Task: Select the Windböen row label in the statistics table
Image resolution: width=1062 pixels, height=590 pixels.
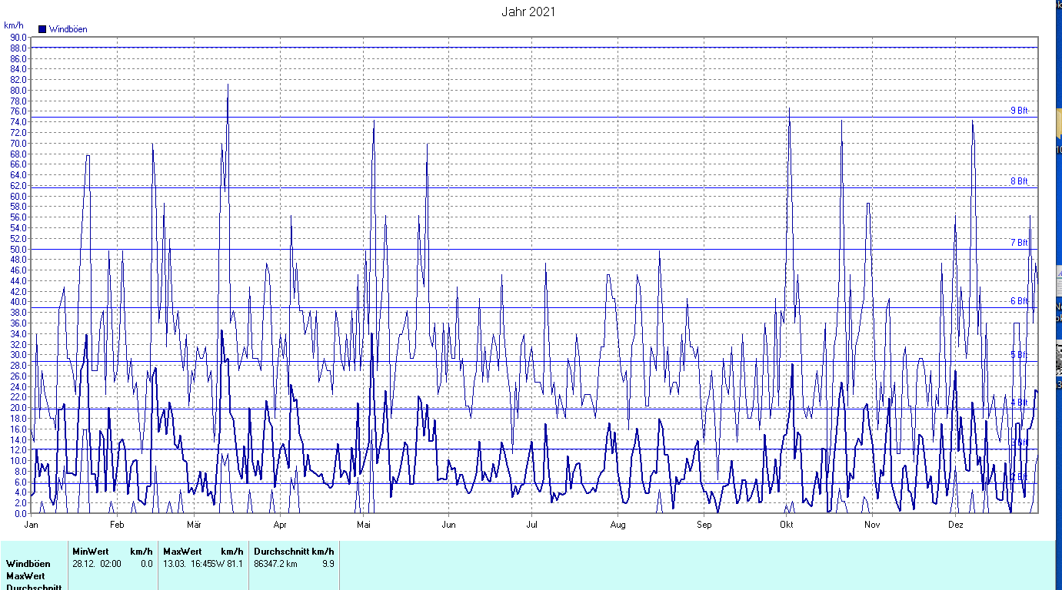Action: [28, 564]
